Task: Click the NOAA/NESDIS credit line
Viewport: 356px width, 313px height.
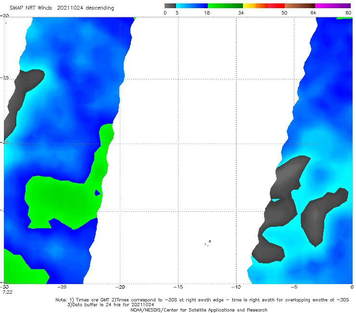Action: (199, 310)
